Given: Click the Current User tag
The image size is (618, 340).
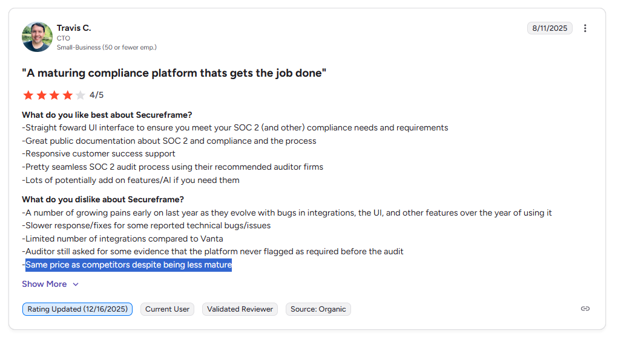Looking at the screenshot, I should coord(167,309).
